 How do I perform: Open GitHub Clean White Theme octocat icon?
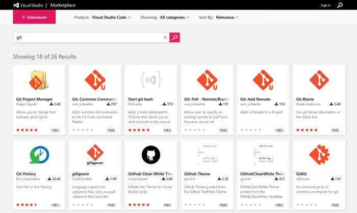pyautogui.click(x=151, y=155)
